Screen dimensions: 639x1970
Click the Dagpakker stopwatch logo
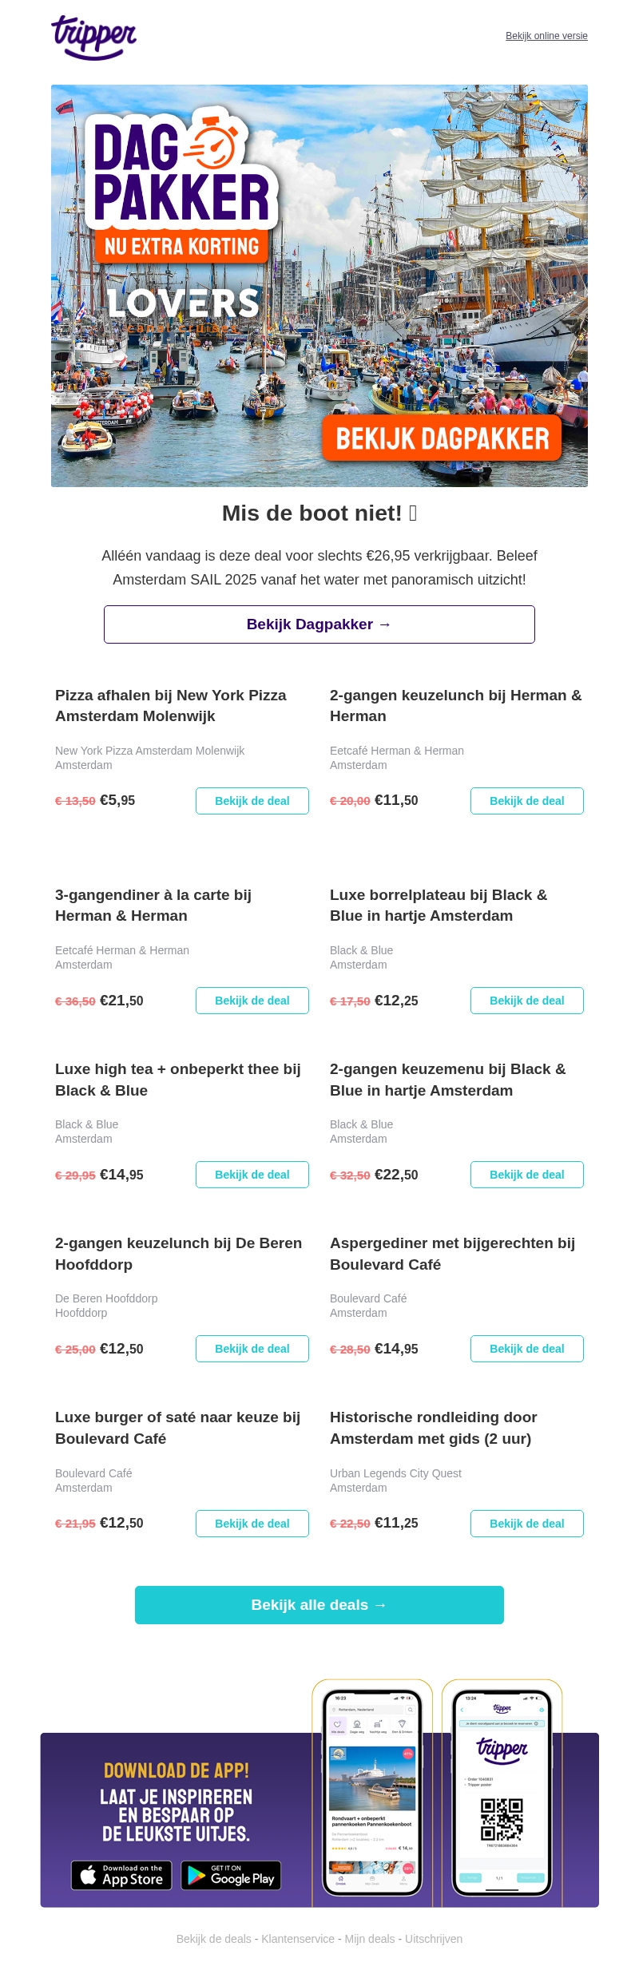(212, 145)
